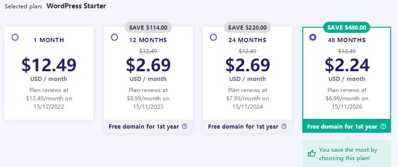Click 'Free domain for 1st year' under 24 months
Viewport: 398px width, 167px height.
coord(243,126)
